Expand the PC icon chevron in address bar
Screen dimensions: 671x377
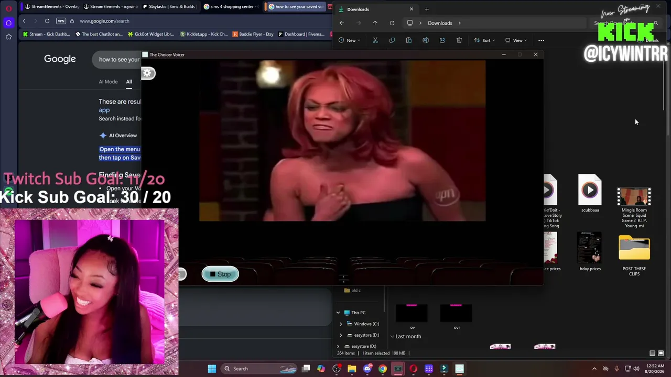[x=420, y=23]
